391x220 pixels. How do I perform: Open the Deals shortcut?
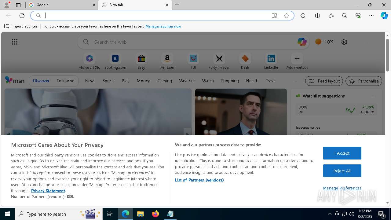245,61
